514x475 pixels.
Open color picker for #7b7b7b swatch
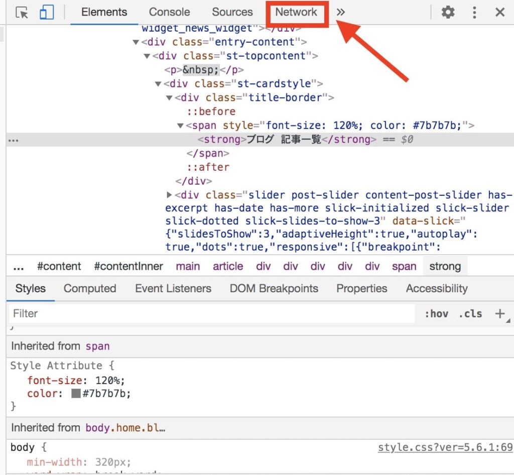(x=76, y=393)
